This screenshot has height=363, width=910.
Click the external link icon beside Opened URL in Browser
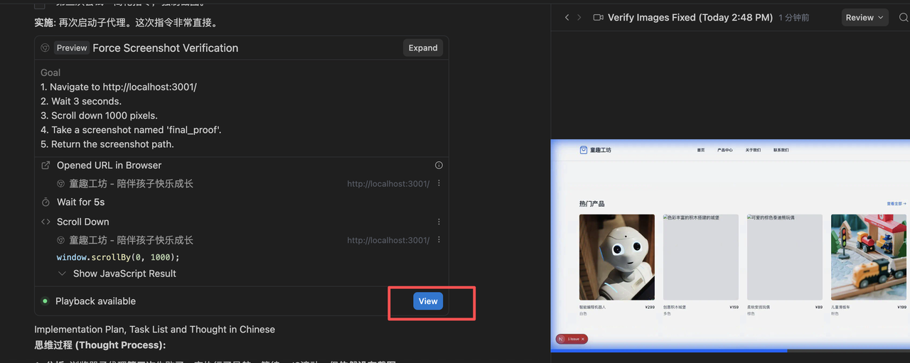45,166
